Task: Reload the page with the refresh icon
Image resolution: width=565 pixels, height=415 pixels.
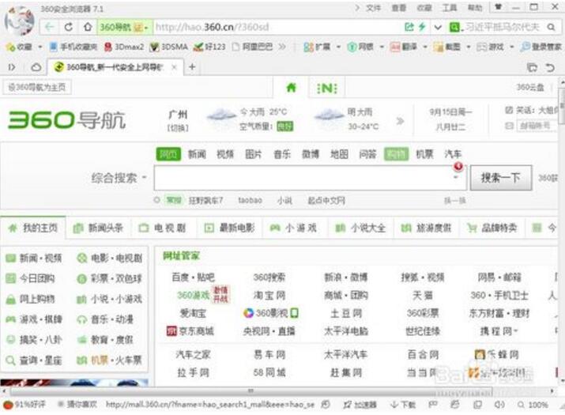Action: (x=69, y=27)
